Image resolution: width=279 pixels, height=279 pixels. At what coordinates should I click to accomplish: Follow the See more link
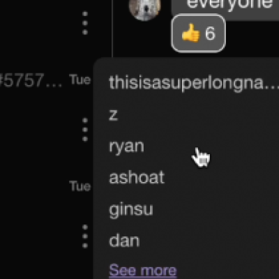coord(143,270)
